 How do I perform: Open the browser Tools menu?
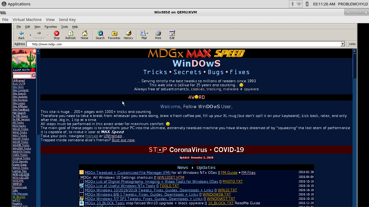pyautogui.click(x=65, y=27)
